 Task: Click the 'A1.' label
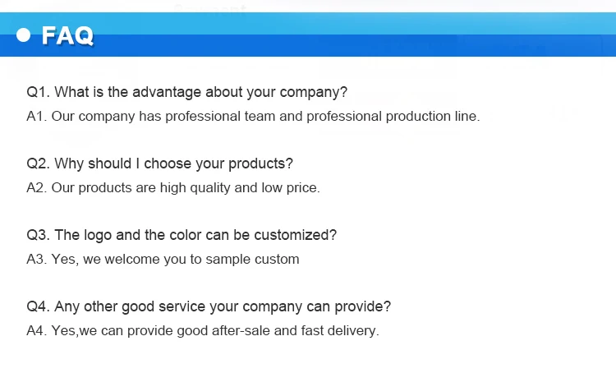[x=37, y=116]
